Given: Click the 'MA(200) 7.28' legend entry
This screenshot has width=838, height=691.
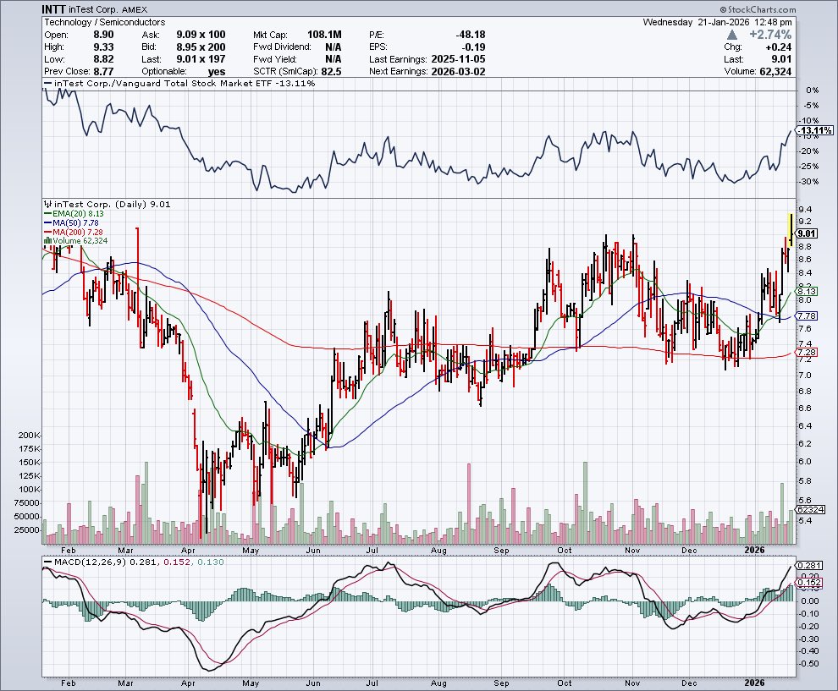Looking at the screenshot, I should pos(78,233).
